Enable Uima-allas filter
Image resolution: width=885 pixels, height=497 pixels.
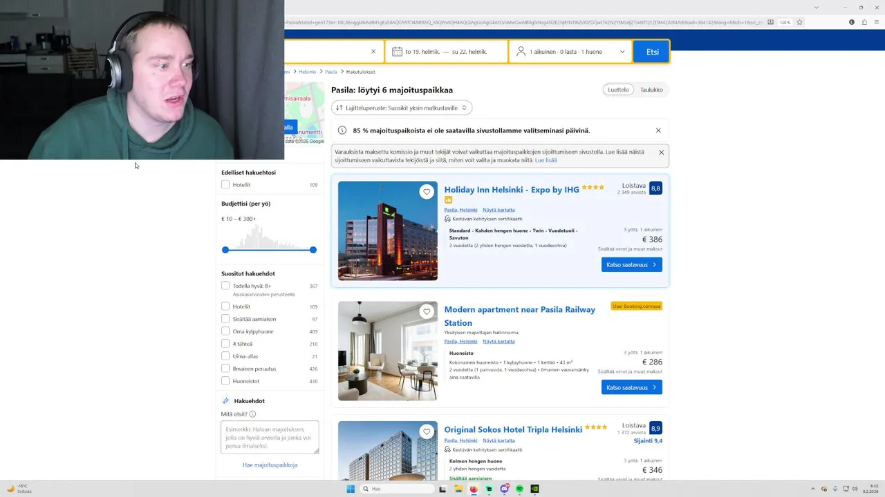click(x=225, y=356)
